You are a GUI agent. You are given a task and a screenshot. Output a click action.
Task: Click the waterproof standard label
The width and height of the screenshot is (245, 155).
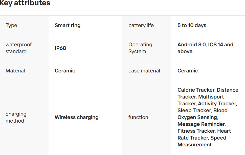18,48
